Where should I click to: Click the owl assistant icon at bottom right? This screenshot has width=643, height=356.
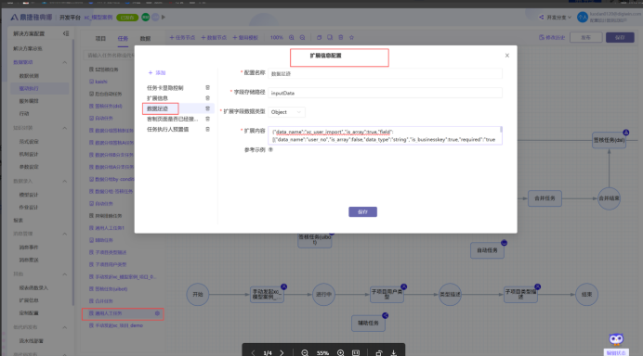616,339
